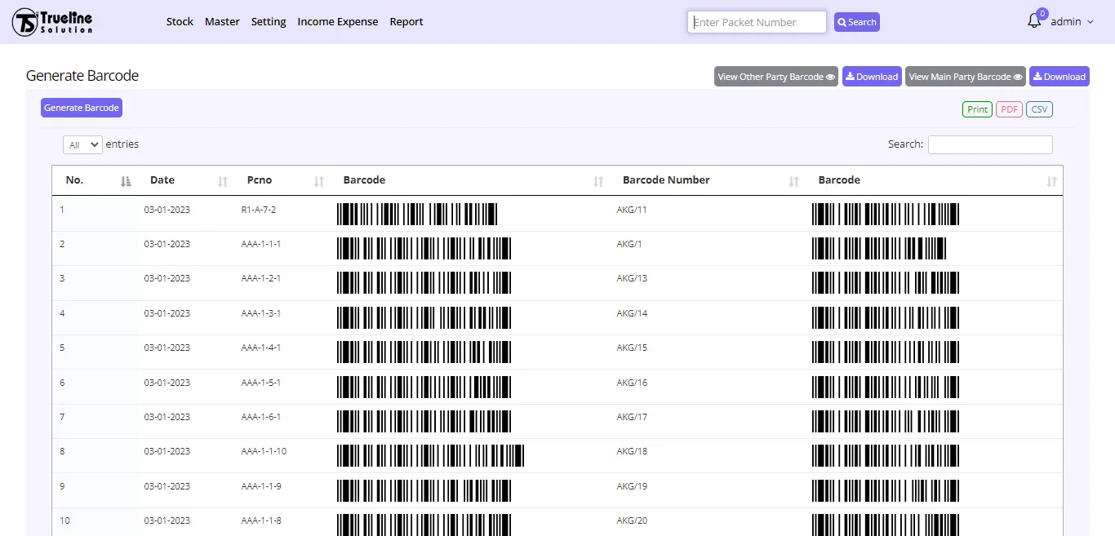Click the AKG/1 barcode image
The image size is (1115, 536).
[x=879, y=249]
